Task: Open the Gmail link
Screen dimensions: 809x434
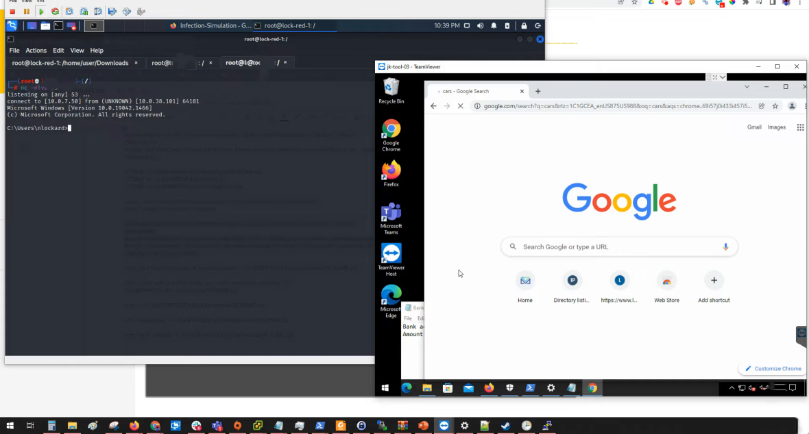Action: (x=754, y=127)
